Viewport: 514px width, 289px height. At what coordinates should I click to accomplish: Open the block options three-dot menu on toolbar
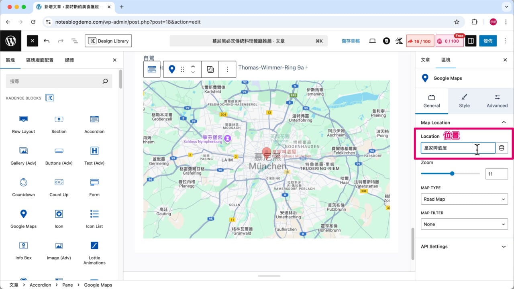pyautogui.click(x=227, y=69)
